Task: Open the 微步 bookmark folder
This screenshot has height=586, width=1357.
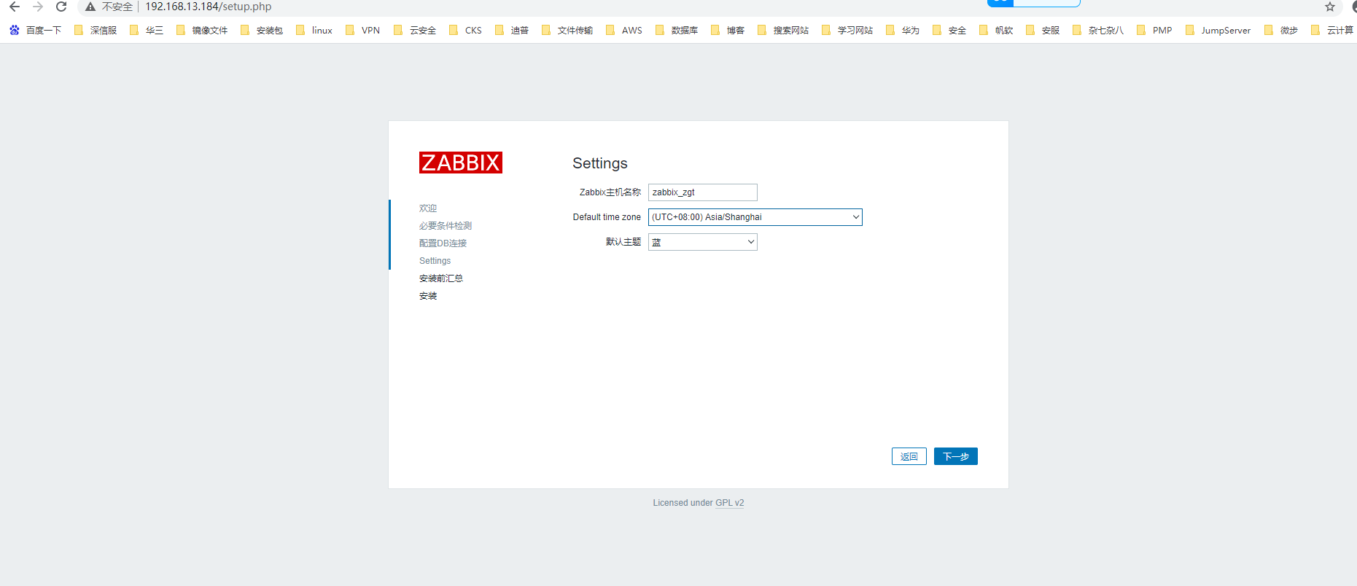Action: 1281,30
